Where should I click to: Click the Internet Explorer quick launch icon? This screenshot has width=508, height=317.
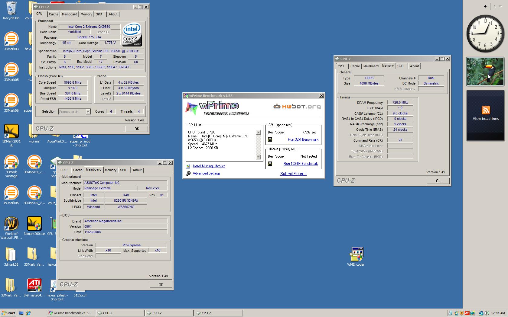point(28,313)
